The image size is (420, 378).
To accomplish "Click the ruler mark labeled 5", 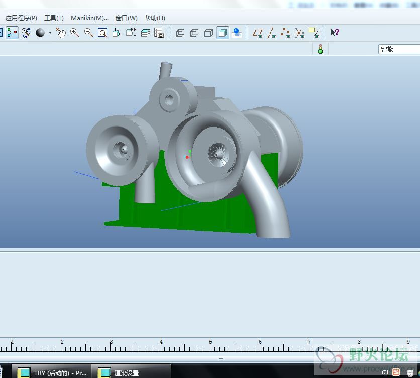I will [x=211, y=342].
